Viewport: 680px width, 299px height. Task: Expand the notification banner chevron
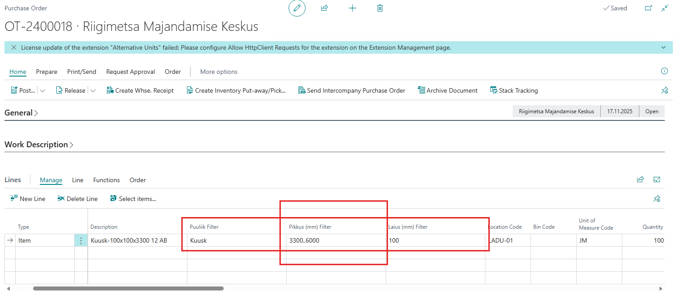663,47
